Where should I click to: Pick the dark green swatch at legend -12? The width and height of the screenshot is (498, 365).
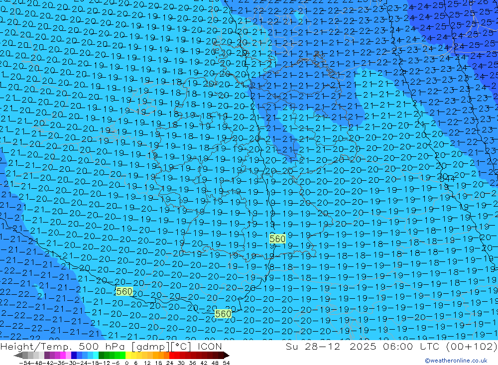point(101,355)
